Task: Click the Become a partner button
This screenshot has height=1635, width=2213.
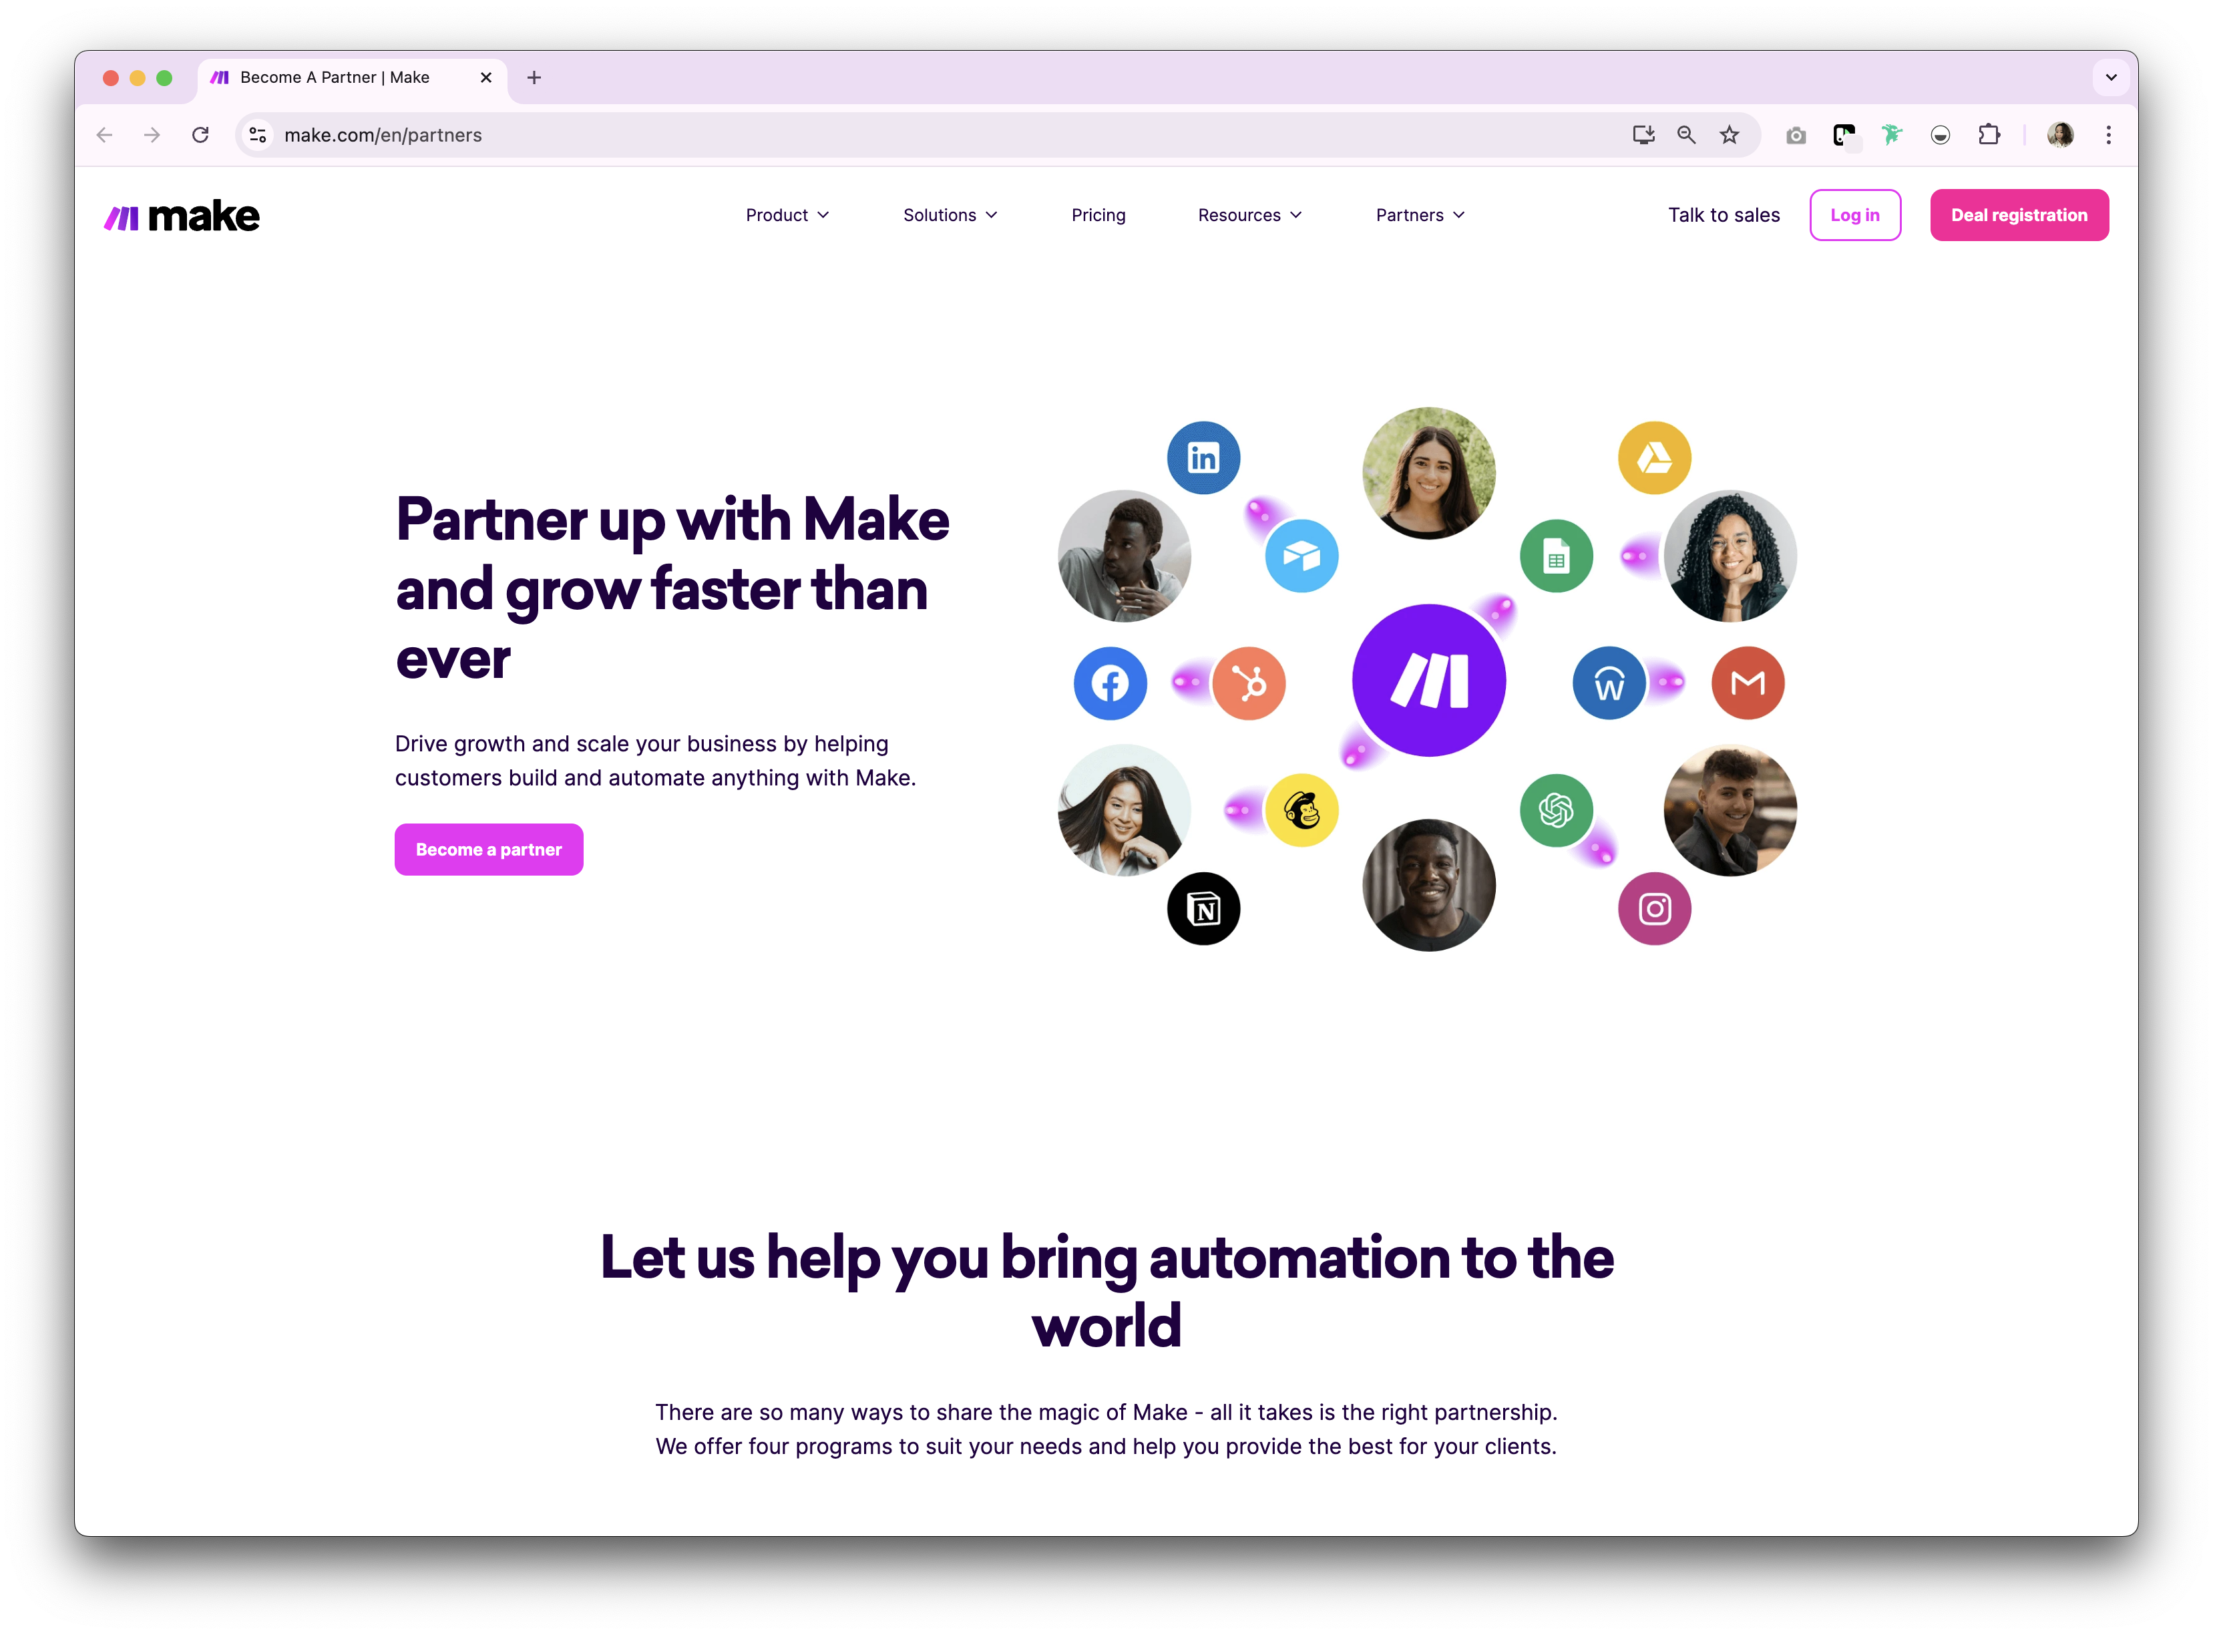Action: [x=489, y=849]
